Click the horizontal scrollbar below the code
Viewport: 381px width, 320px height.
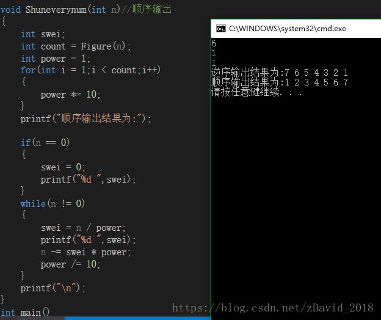105,318
